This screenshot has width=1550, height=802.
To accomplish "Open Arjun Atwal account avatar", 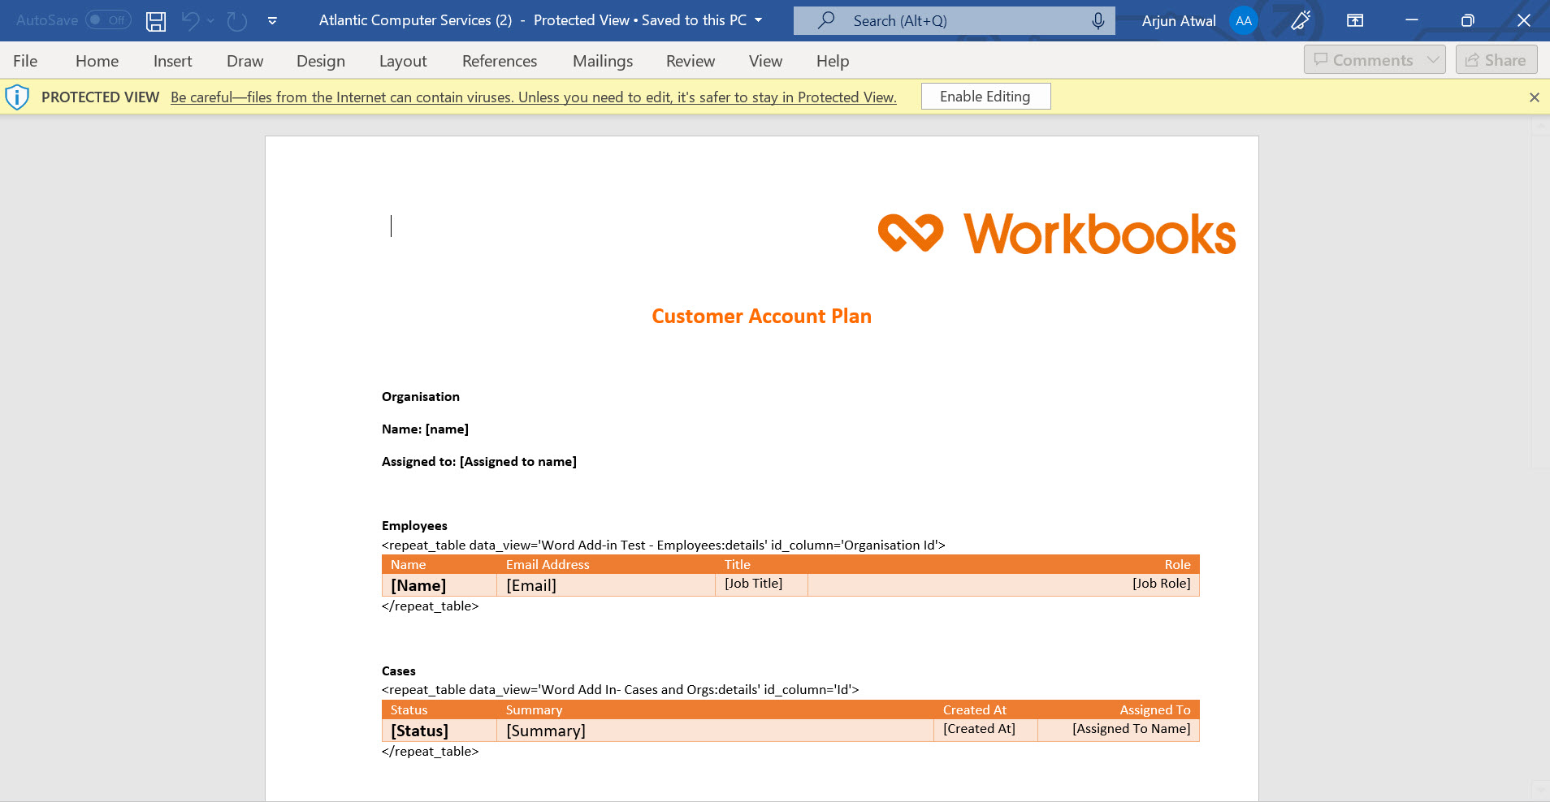I will [1243, 21].
